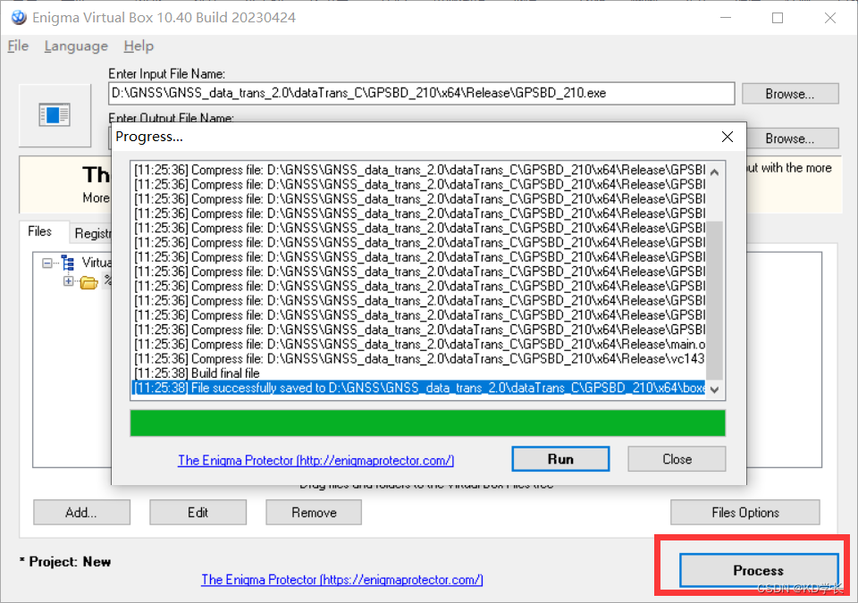This screenshot has height=603, width=858.
Task: Open the Language menu
Action: (x=76, y=46)
